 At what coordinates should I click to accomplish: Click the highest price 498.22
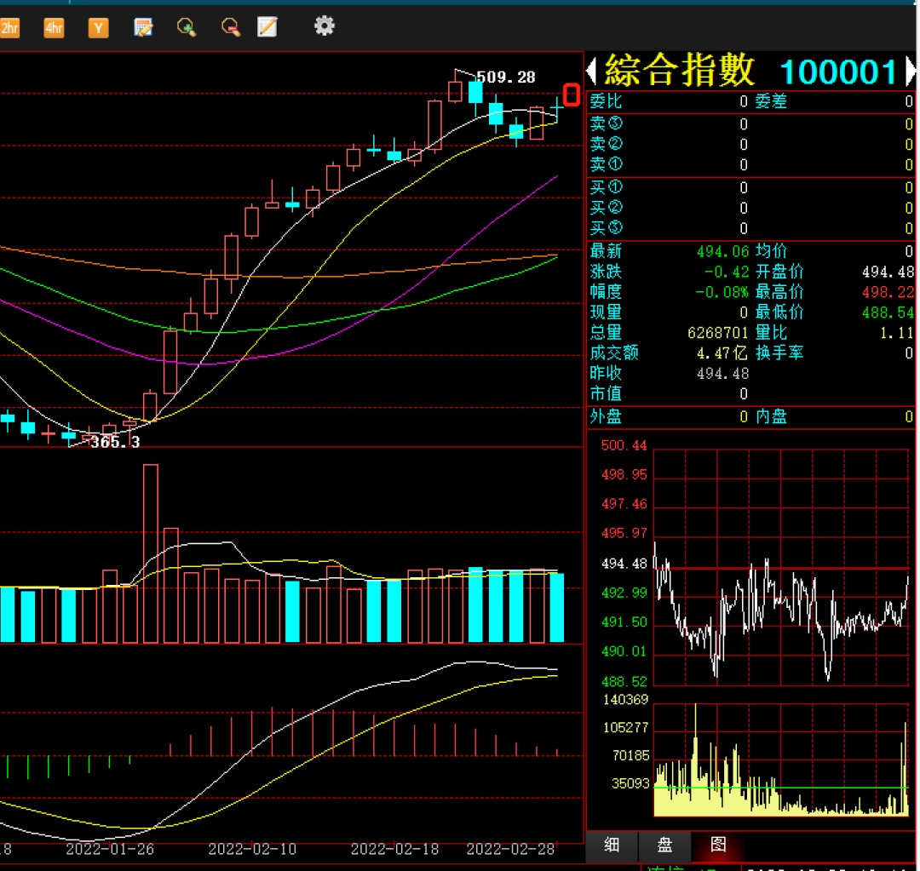[x=888, y=292]
